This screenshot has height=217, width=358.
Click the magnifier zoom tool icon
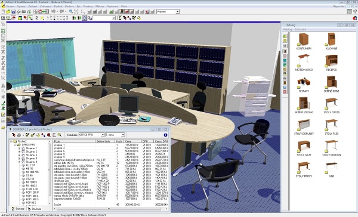click(x=71, y=11)
